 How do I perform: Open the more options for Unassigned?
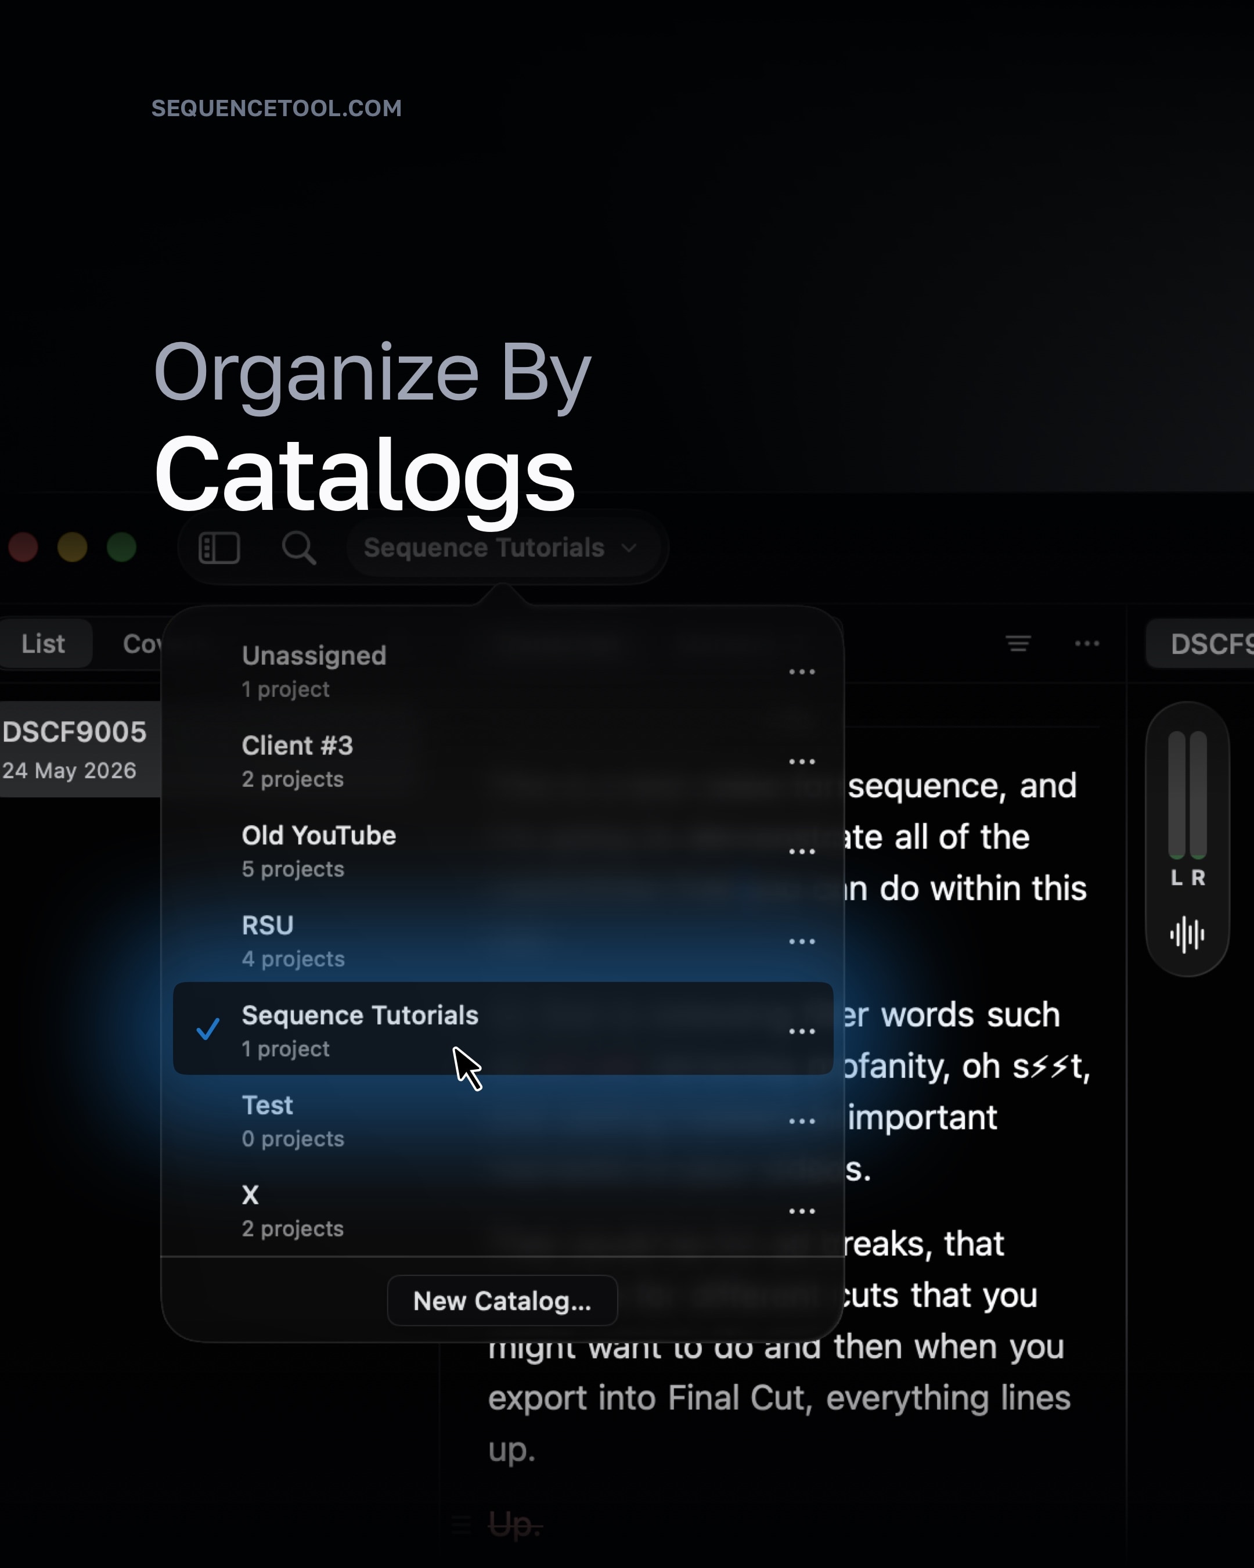click(x=802, y=672)
